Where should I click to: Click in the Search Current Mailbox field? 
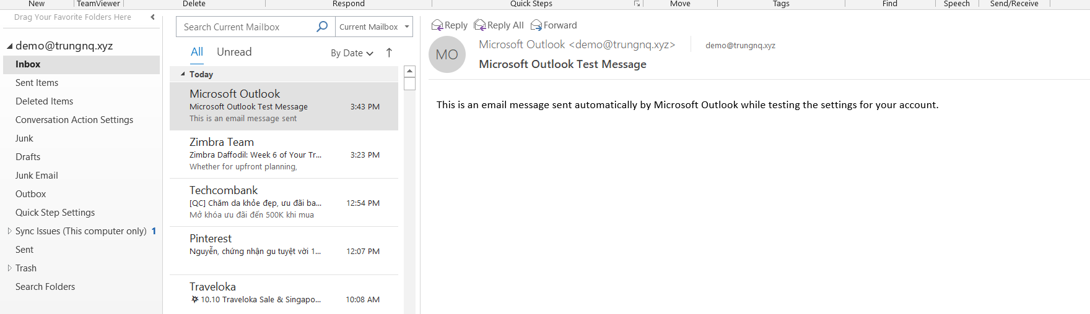pos(248,27)
